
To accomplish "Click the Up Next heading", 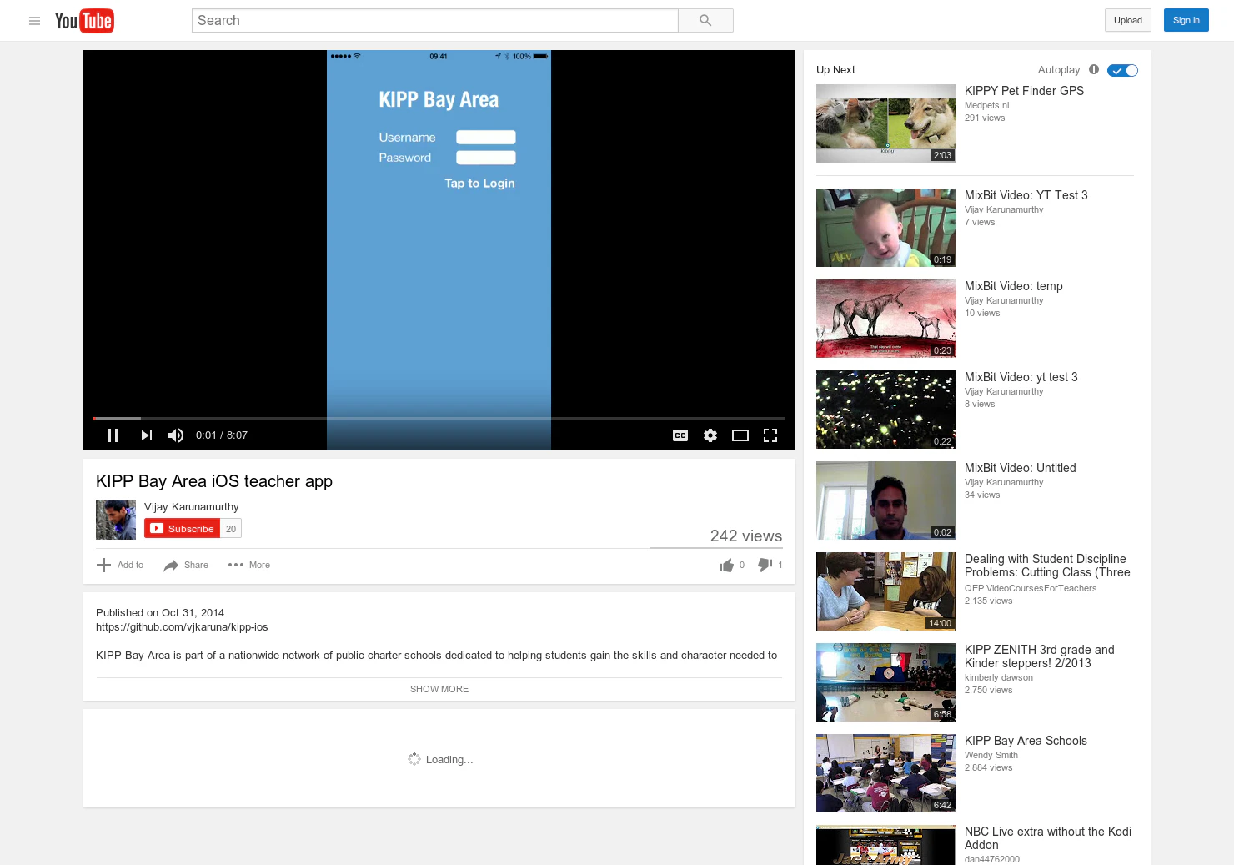I will [x=835, y=70].
